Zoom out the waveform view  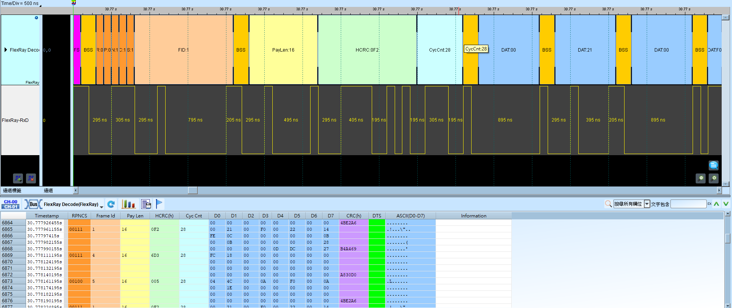click(701, 178)
